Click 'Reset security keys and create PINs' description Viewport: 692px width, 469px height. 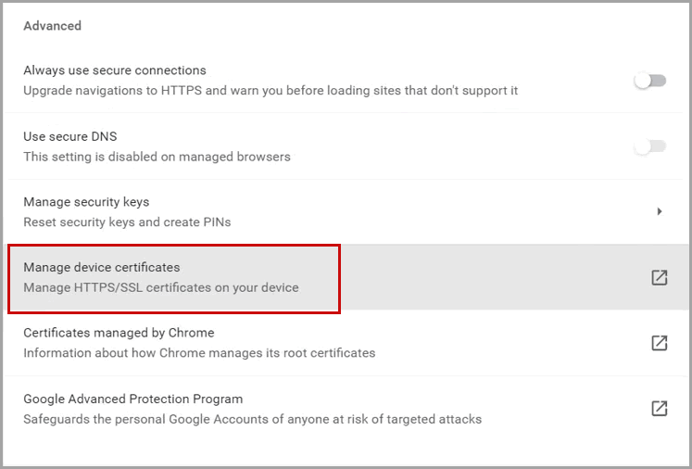[127, 222]
